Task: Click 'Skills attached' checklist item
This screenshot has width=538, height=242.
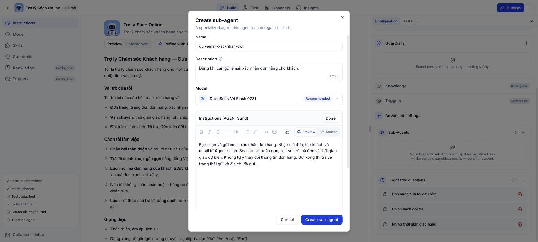Action: pyautogui.click(x=23, y=204)
